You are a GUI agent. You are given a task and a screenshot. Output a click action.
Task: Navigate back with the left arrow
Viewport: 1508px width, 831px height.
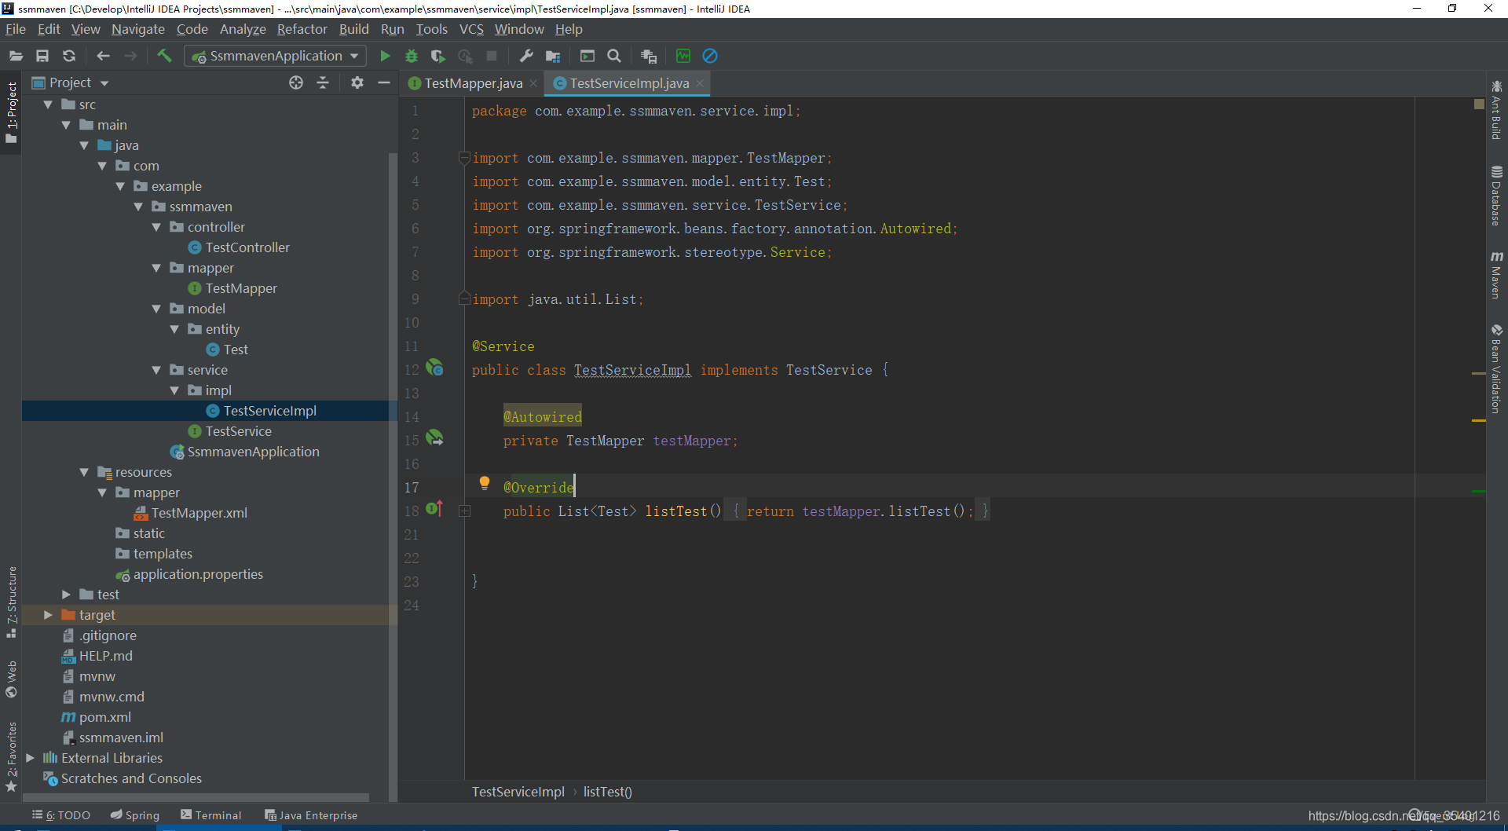tap(103, 56)
